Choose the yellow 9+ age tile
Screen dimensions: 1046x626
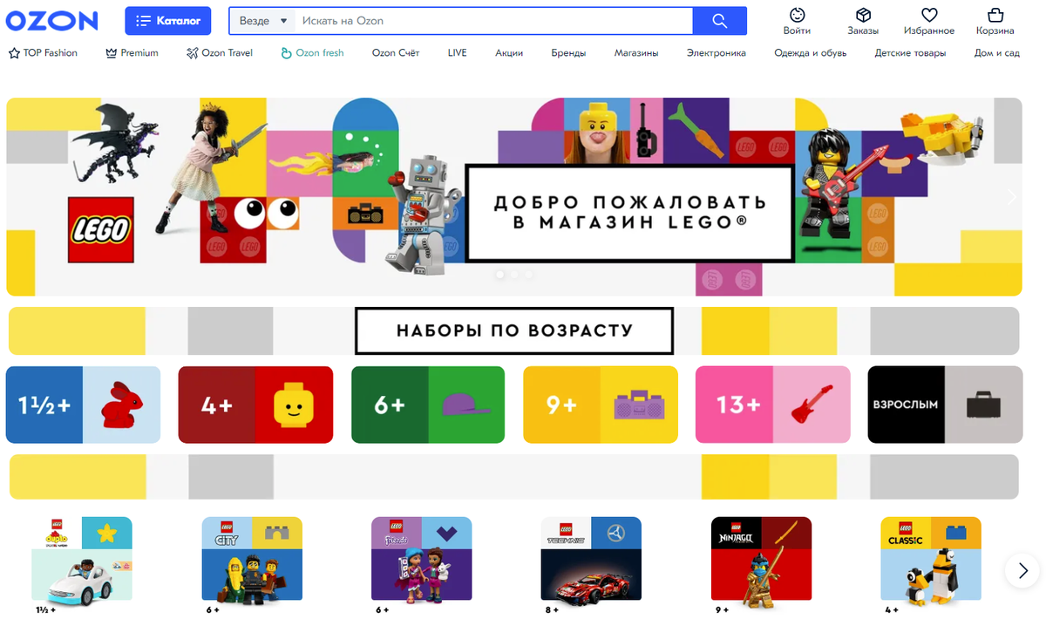pos(601,405)
